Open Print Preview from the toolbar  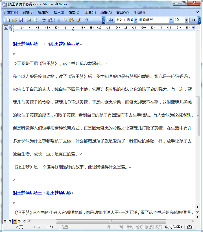[36, 20]
